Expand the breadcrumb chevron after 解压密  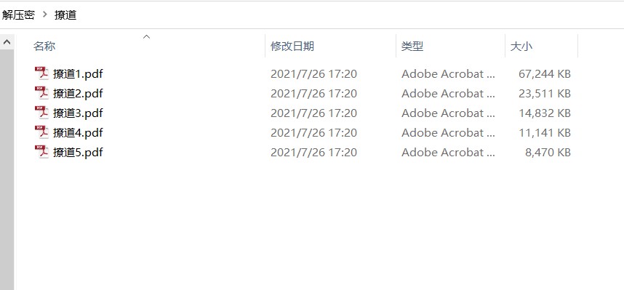(44, 15)
